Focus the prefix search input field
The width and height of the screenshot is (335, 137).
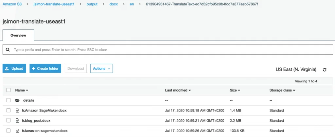pos(168,50)
